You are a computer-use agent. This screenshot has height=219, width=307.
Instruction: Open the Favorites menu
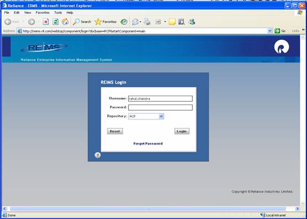pyautogui.click(x=43, y=13)
